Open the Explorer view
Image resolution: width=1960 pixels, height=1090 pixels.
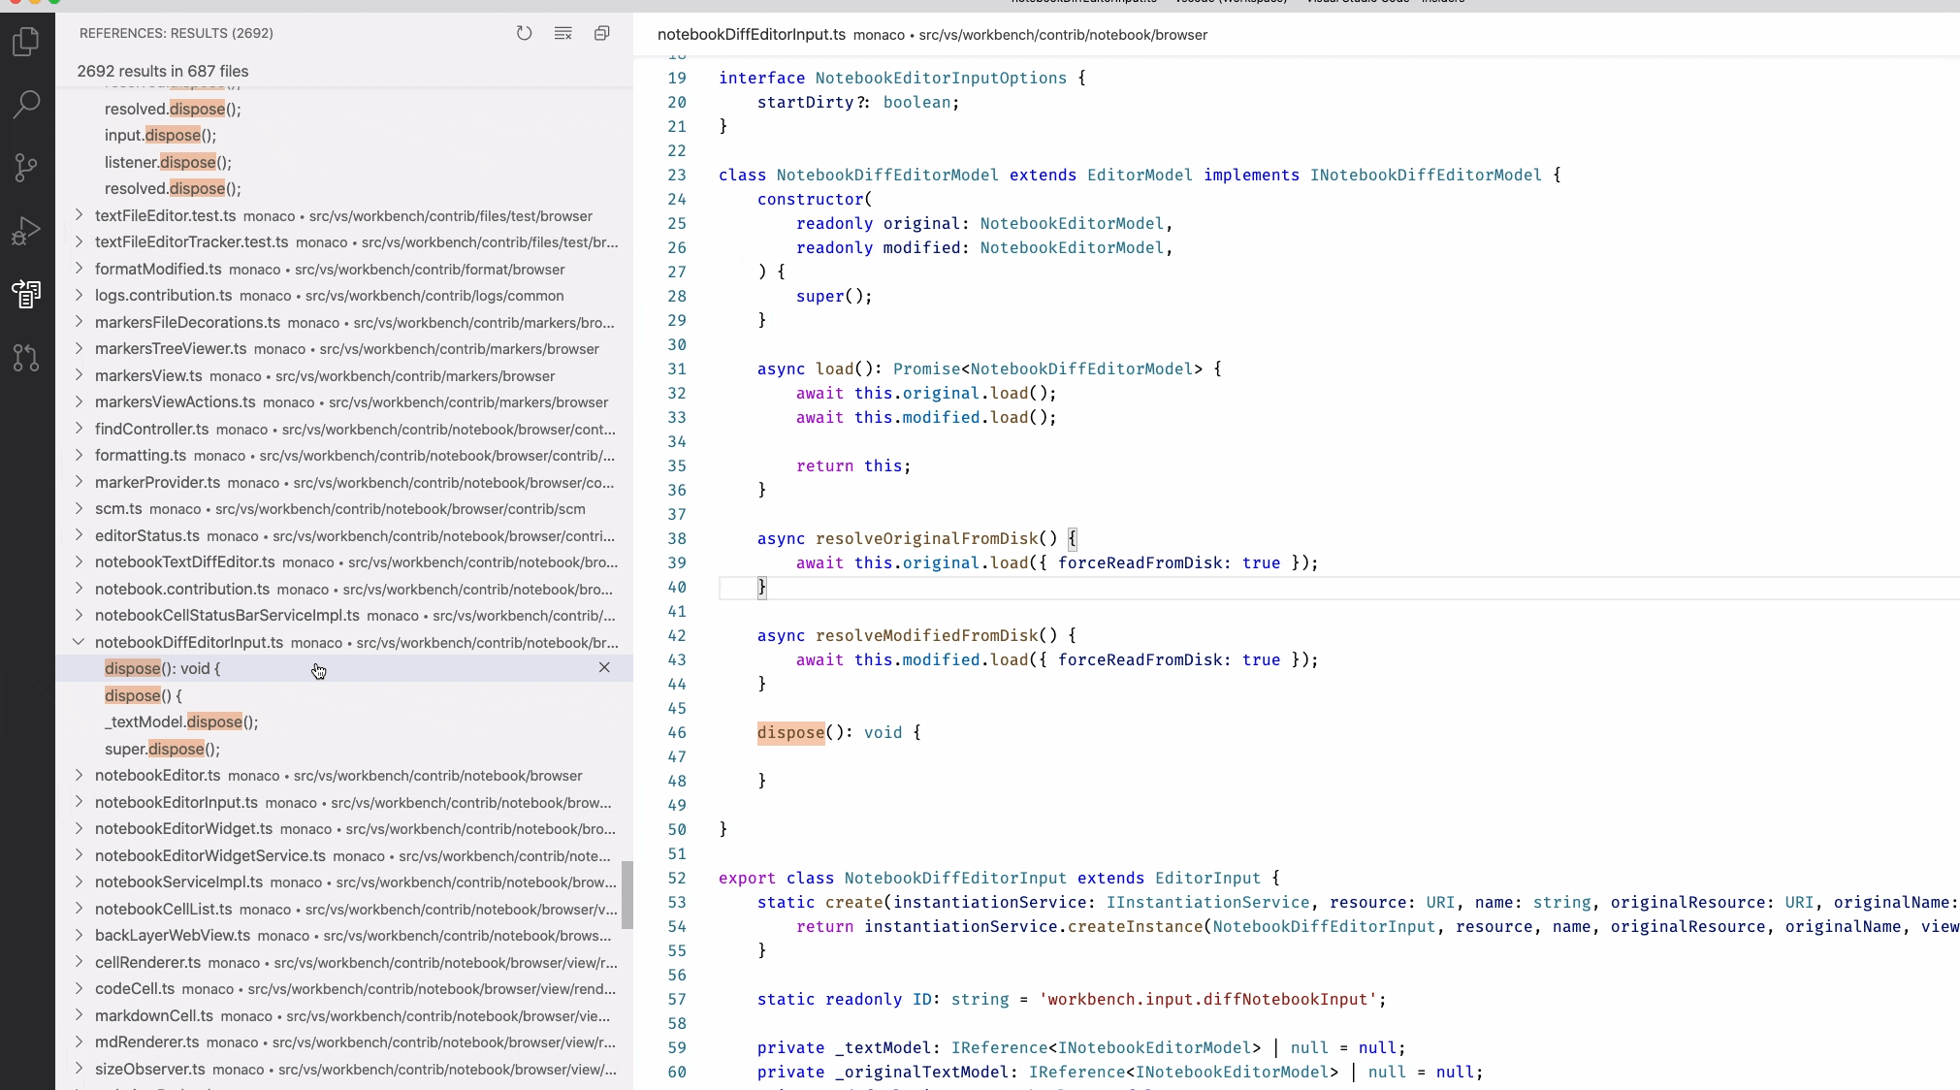pos(26,42)
